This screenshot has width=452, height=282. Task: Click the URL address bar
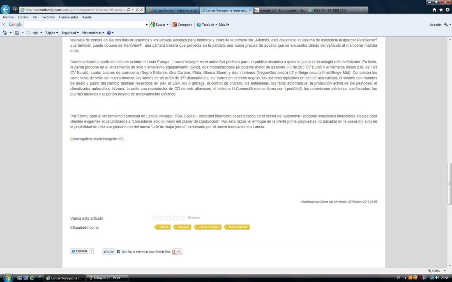click(x=76, y=10)
